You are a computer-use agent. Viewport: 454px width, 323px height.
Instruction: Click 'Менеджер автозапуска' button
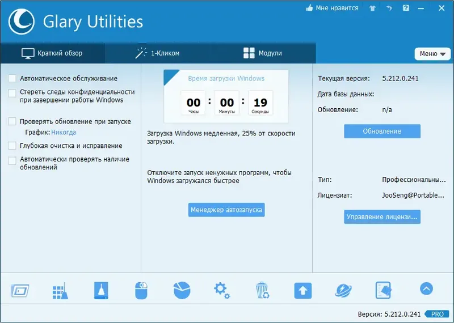pos(226,210)
